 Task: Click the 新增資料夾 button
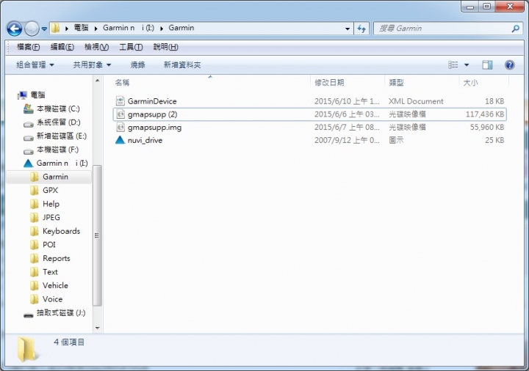(x=182, y=65)
